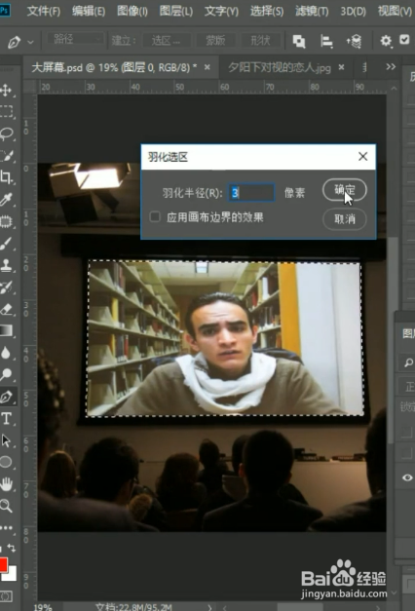
Task: Select the Quick Selection tool
Action: tap(6, 156)
